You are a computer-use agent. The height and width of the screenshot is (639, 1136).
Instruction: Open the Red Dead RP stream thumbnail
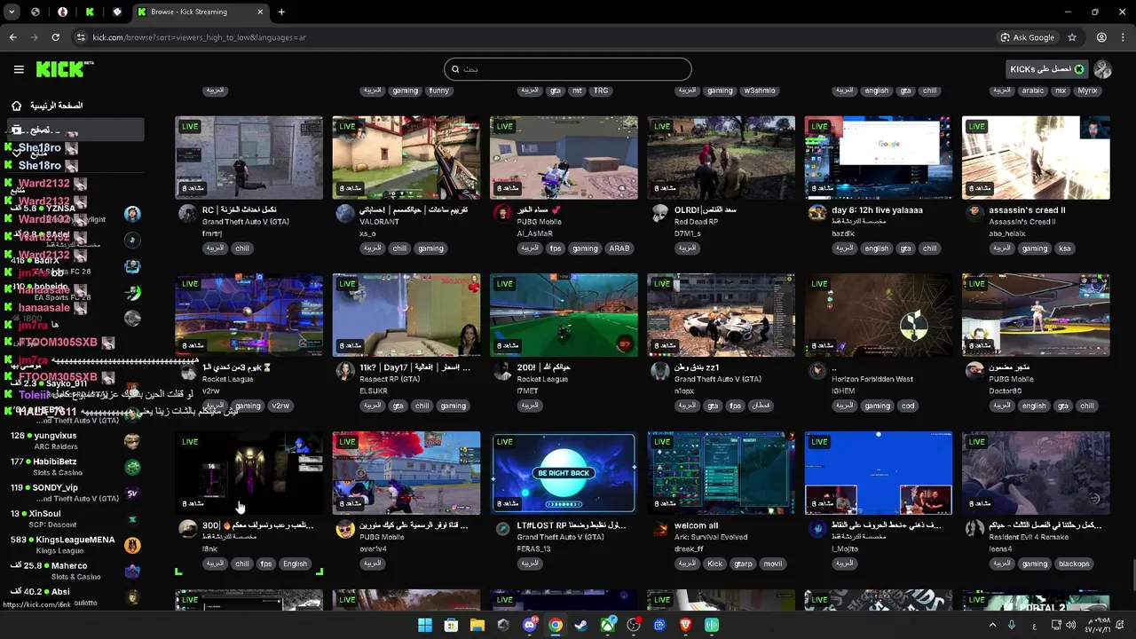pos(721,157)
